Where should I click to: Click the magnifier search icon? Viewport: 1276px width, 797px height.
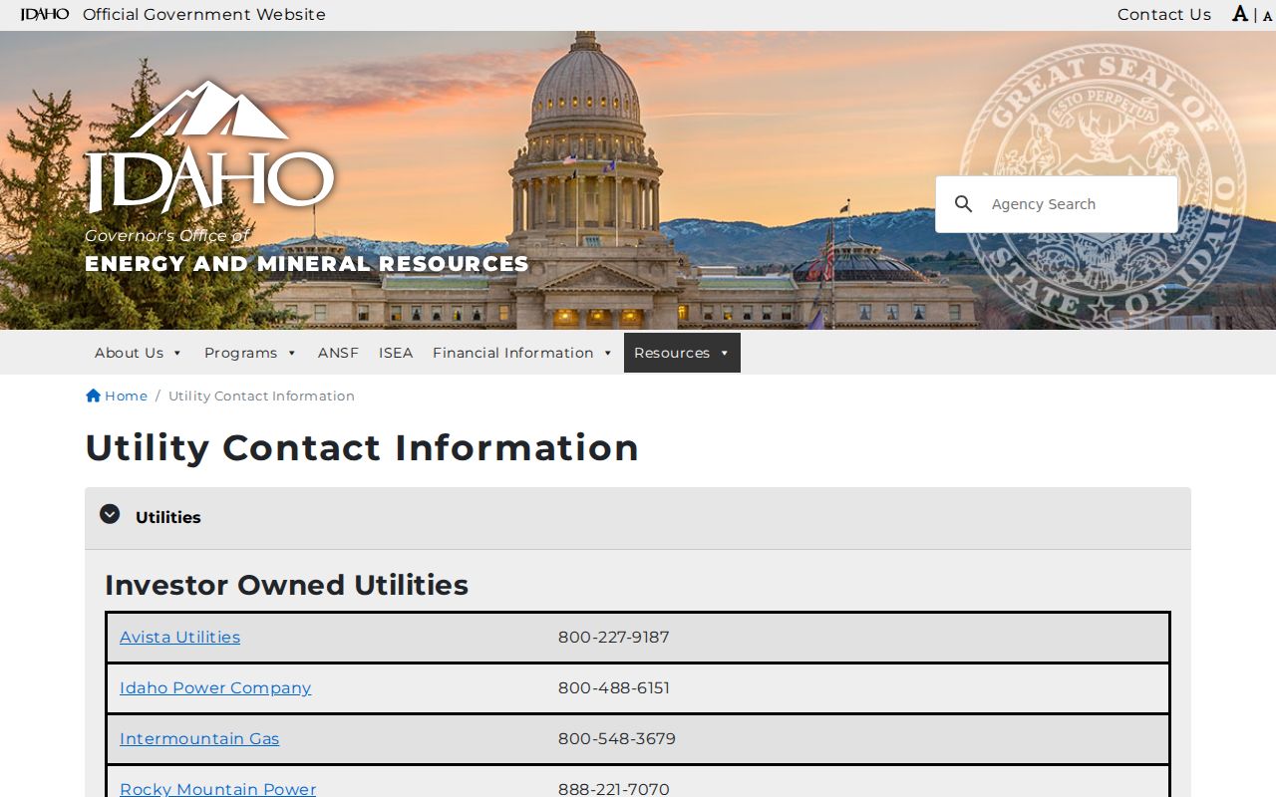click(x=963, y=204)
